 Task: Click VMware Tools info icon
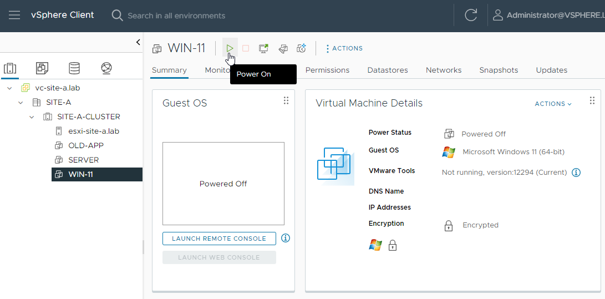pos(576,173)
